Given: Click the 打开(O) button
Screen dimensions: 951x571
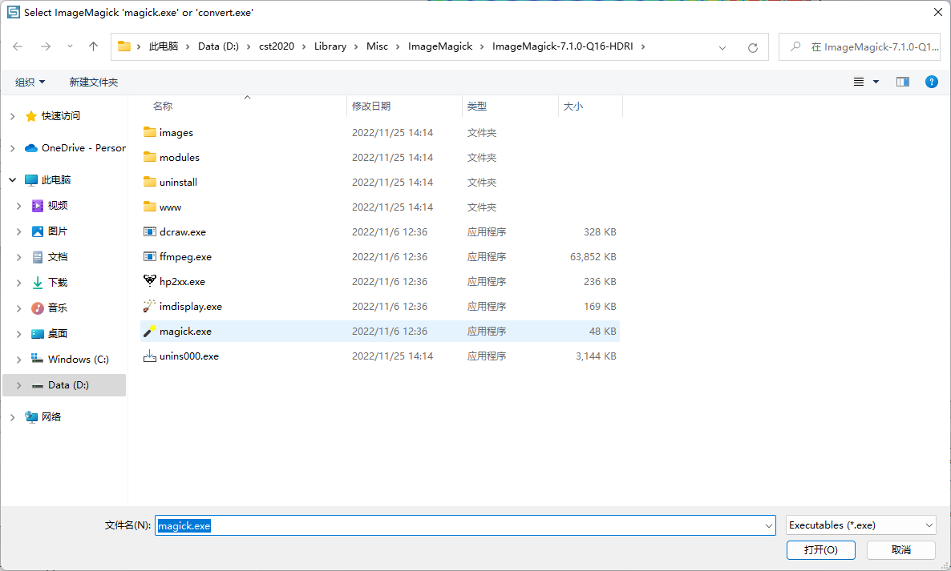Looking at the screenshot, I should point(820,549).
